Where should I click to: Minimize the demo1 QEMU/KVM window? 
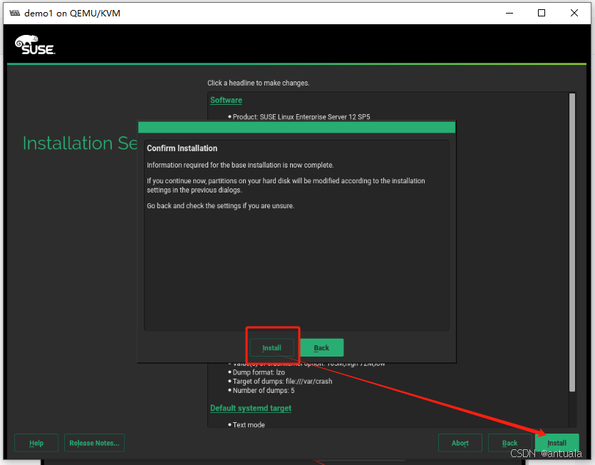pos(509,14)
